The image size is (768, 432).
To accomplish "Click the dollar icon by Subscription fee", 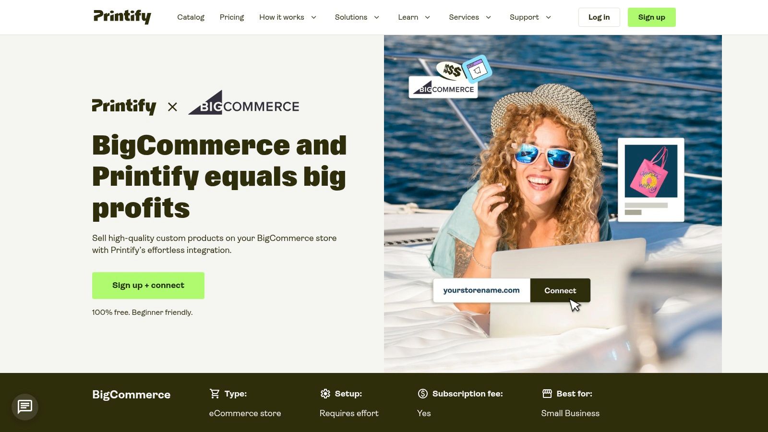I will [x=423, y=394].
